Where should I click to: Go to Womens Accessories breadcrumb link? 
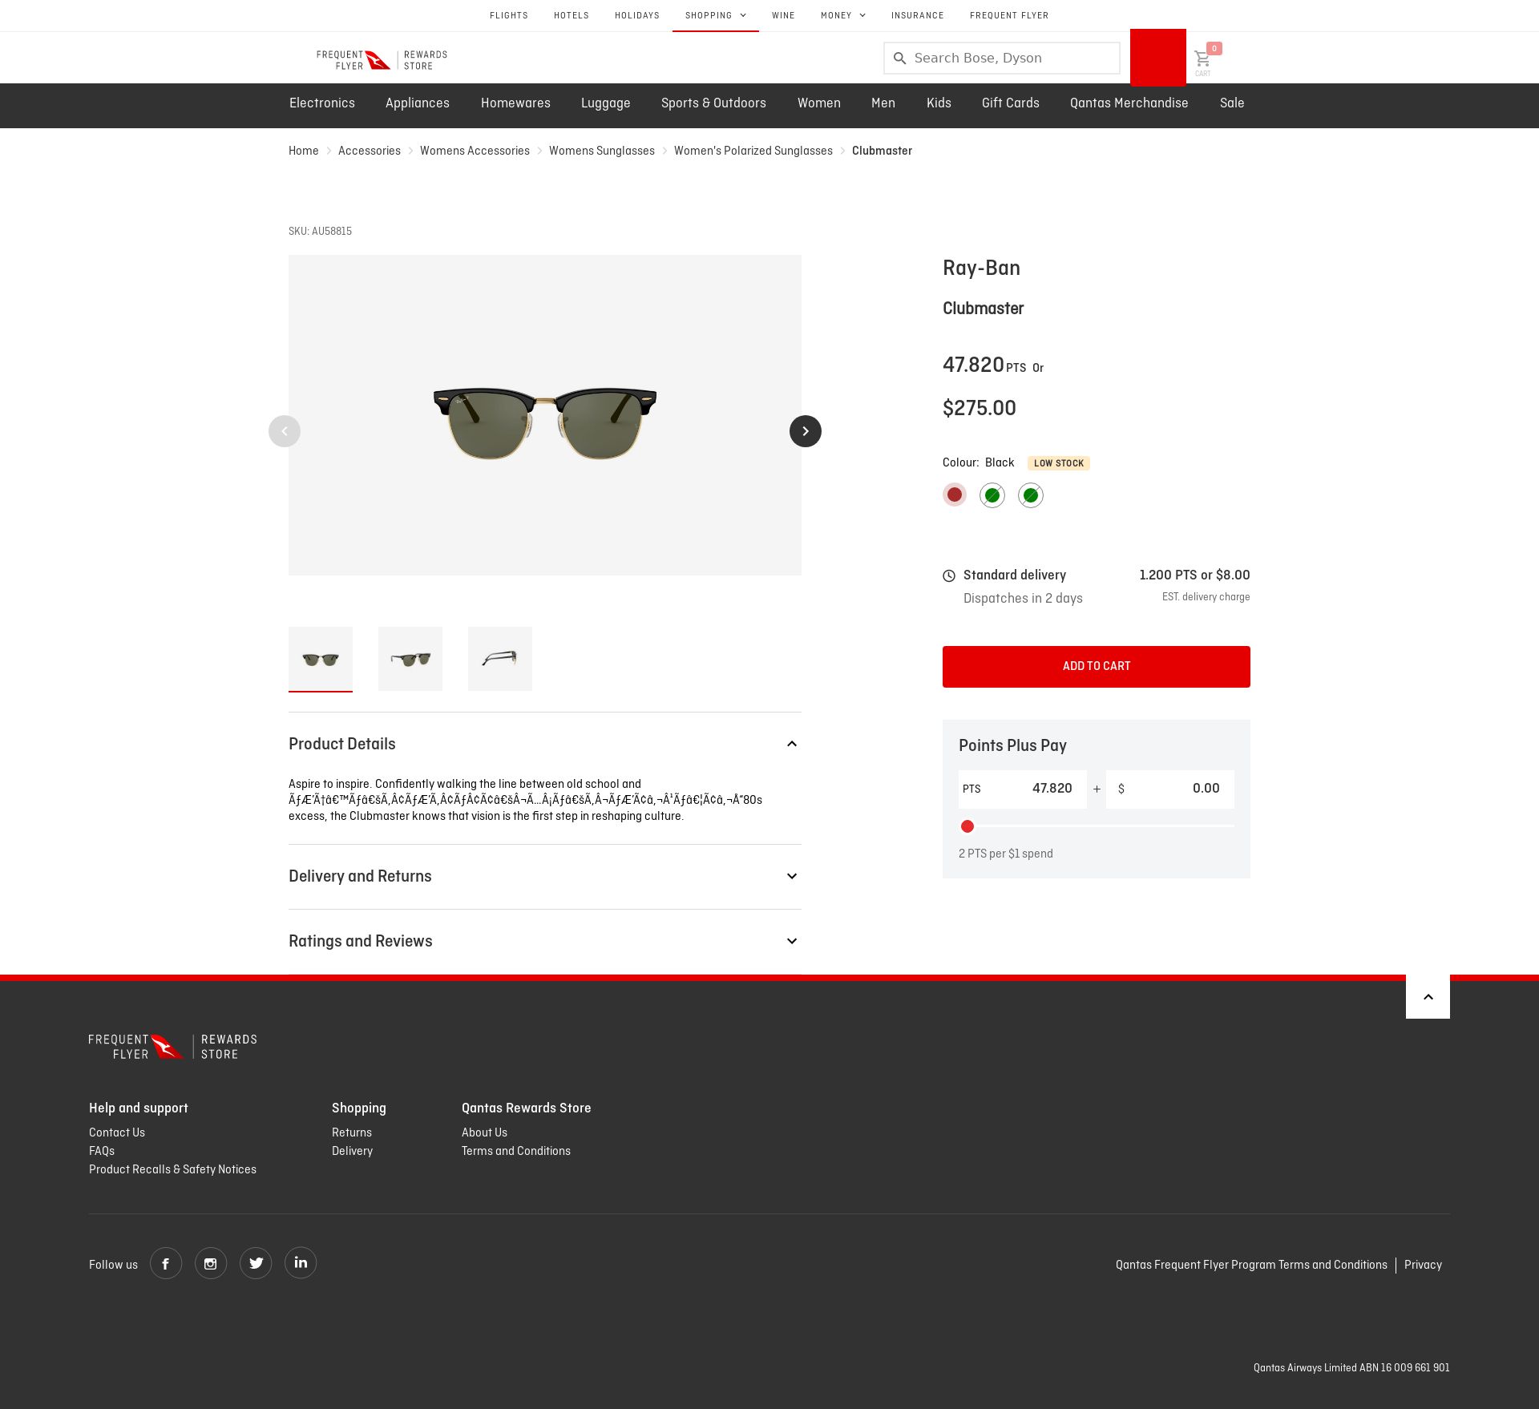click(475, 151)
